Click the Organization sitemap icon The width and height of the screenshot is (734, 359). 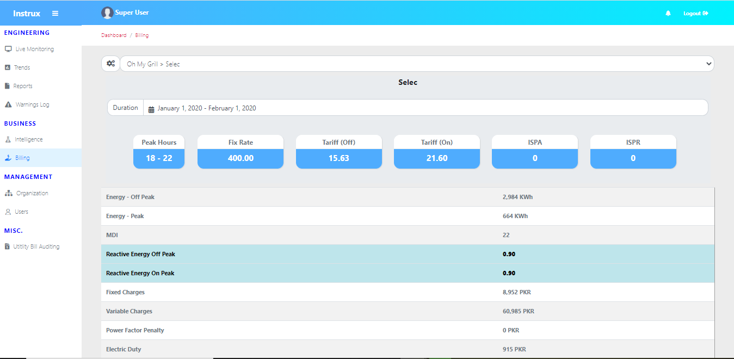[8, 193]
